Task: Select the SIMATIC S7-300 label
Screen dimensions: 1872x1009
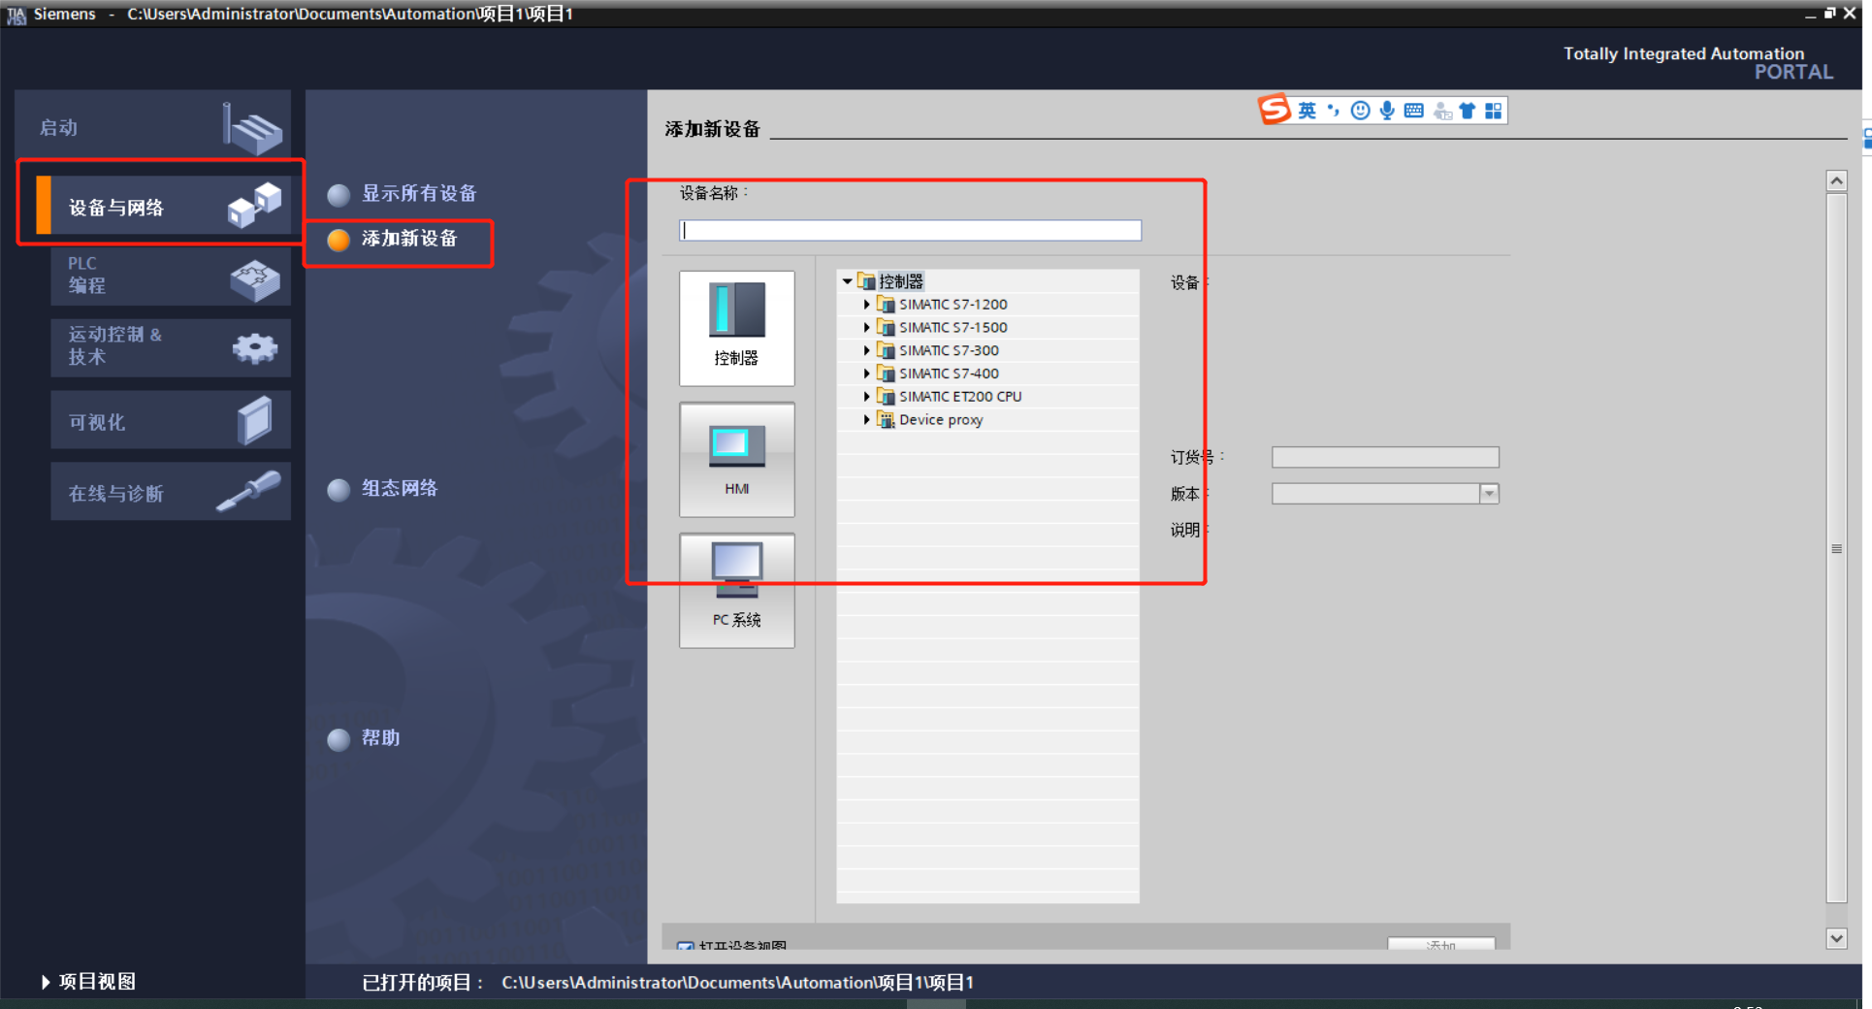Action: pos(949,350)
